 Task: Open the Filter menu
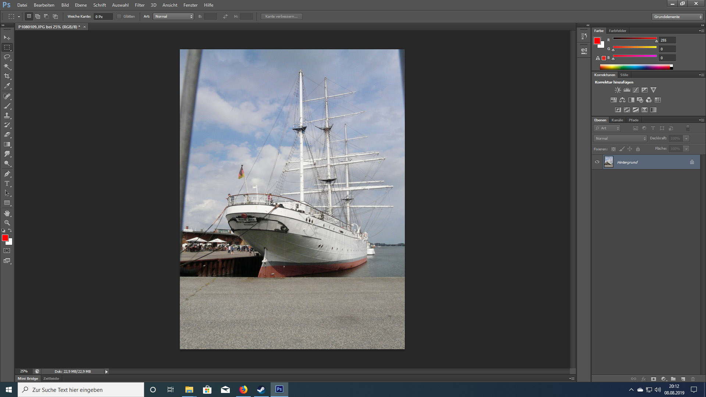(x=139, y=5)
